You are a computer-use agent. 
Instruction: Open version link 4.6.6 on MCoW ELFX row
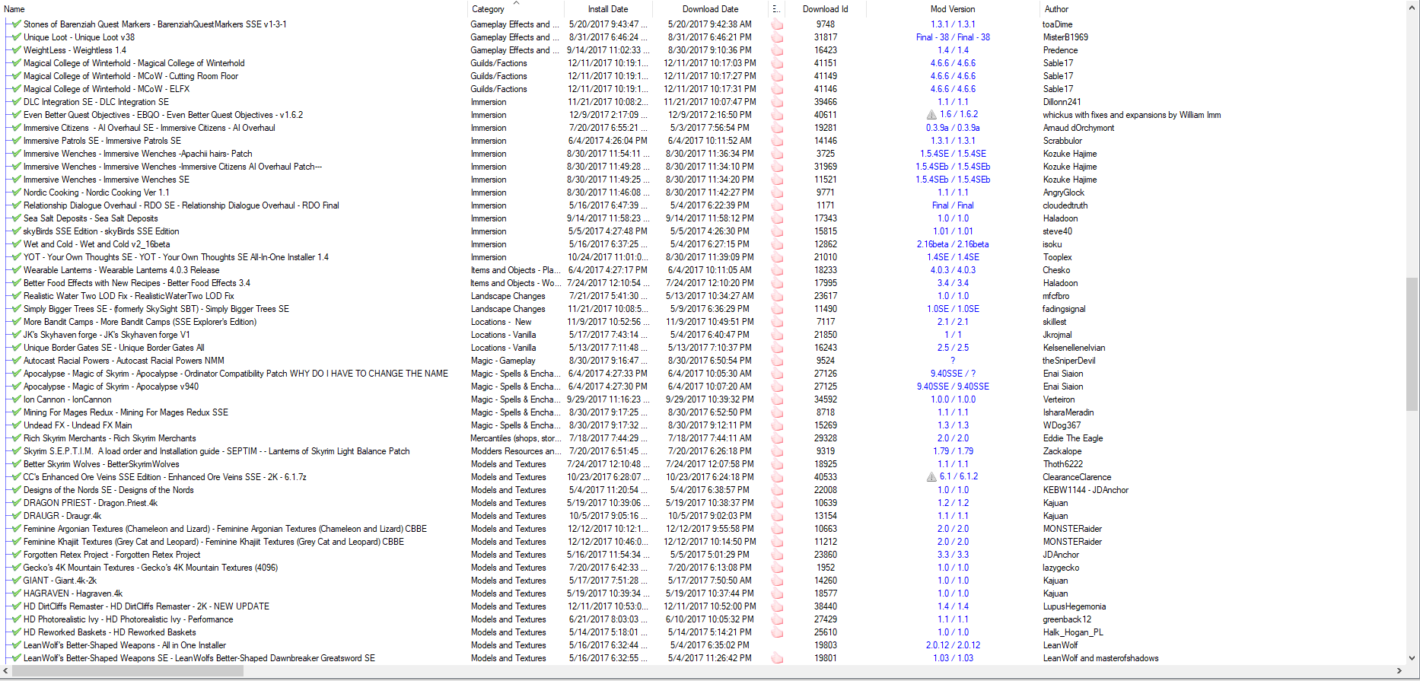pyautogui.click(x=953, y=89)
